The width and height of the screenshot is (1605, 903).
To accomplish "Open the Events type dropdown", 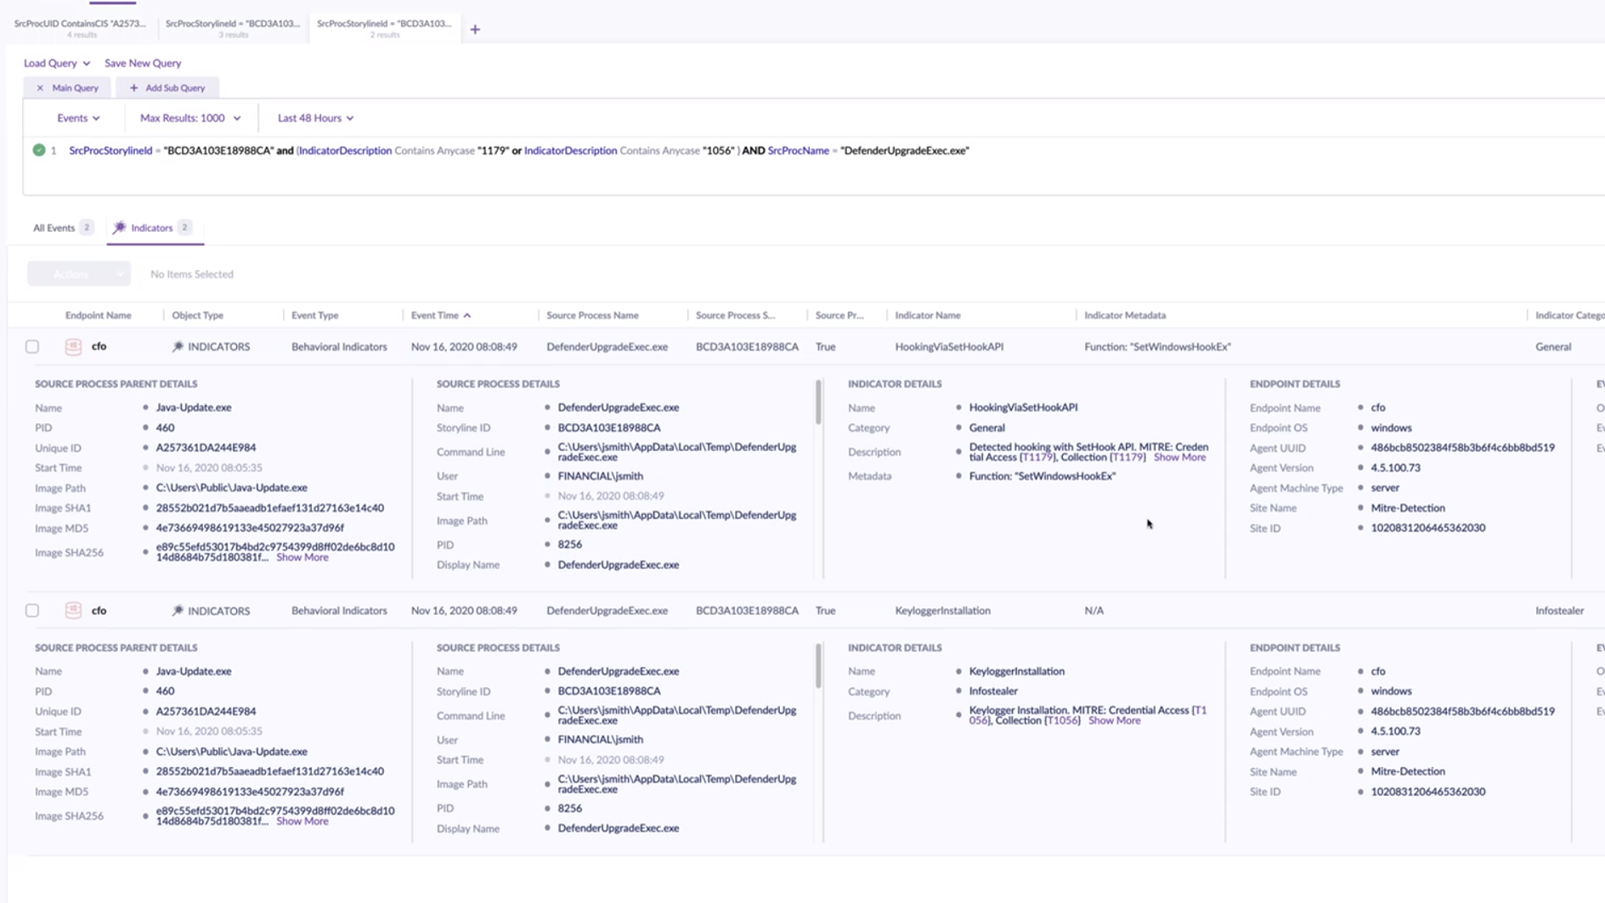I will pos(78,118).
